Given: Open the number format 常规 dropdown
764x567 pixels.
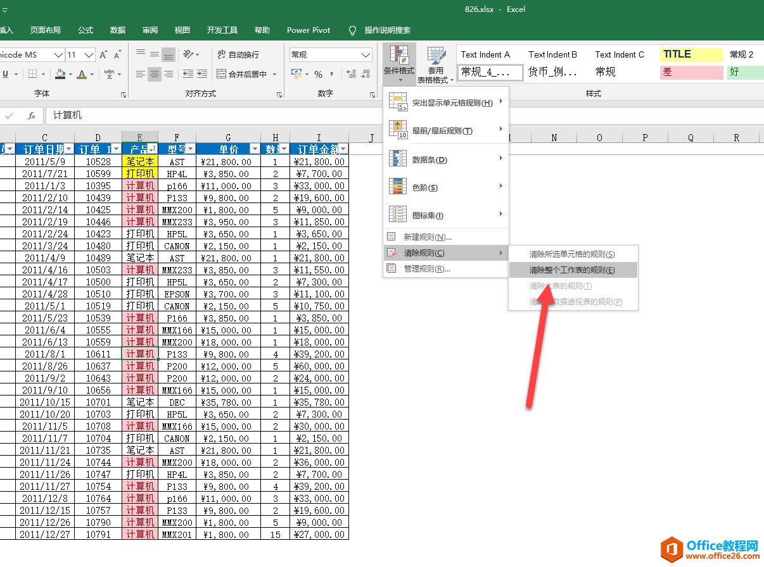Looking at the screenshot, I should [x=365, y=54].
